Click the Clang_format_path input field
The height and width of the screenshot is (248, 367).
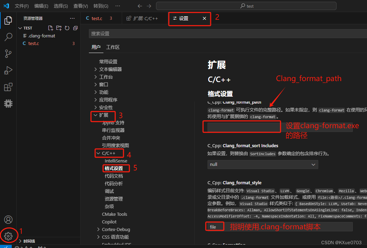[x=280, y=127]
